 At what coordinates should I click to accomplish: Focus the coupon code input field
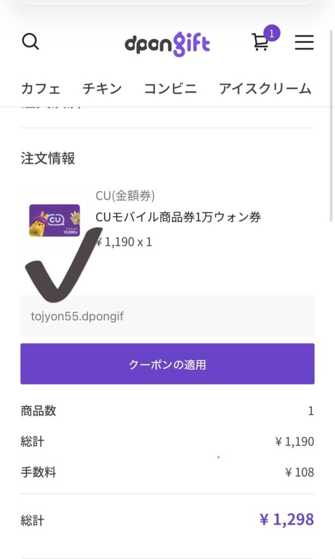pyautogui.click(x=167, y=316)
